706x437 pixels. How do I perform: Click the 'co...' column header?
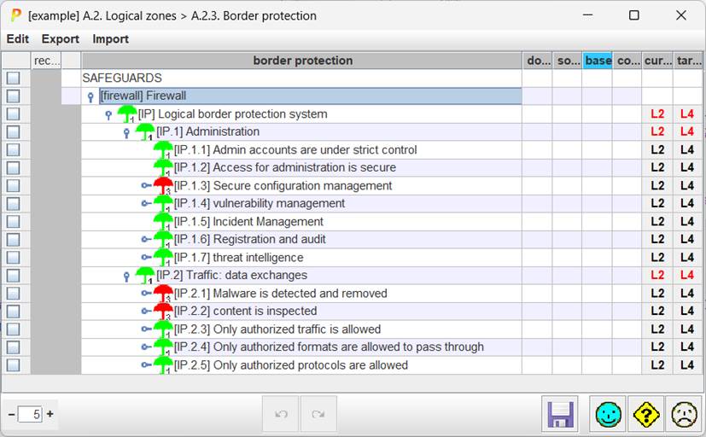coord(627,61)
